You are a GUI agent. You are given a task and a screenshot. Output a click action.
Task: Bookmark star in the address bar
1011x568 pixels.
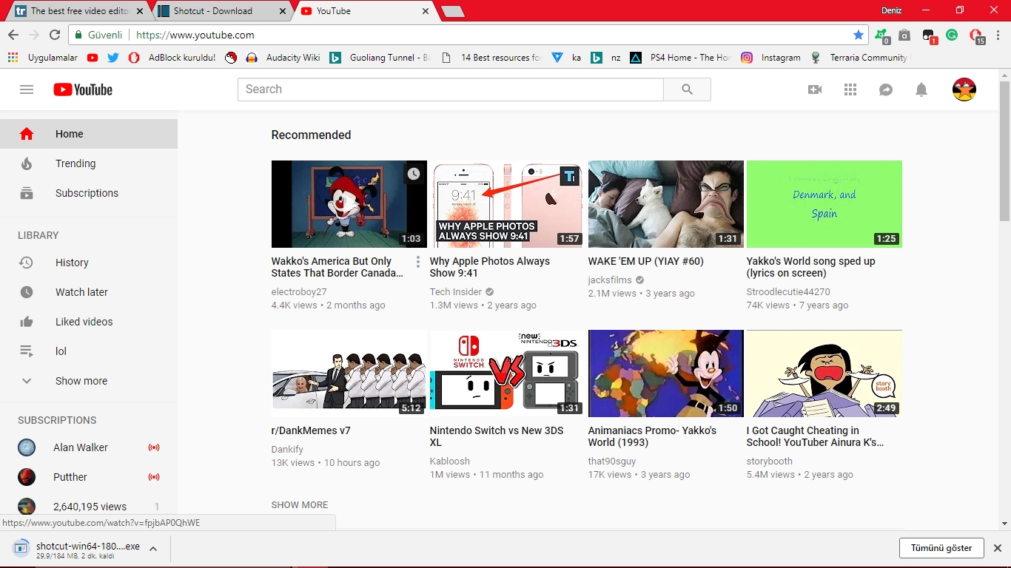click(x=859, y=35)
